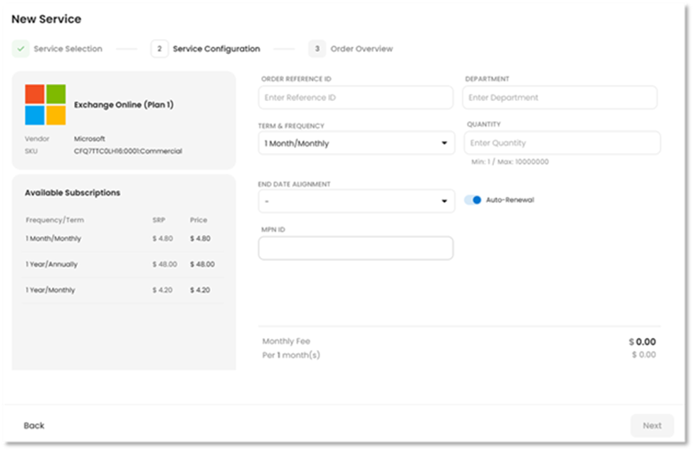Click the step 2 number badge
This screenshot has height=451, width=694.
159,48
